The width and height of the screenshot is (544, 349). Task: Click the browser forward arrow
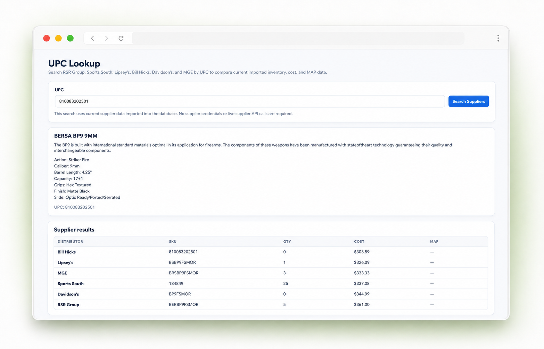106,38
